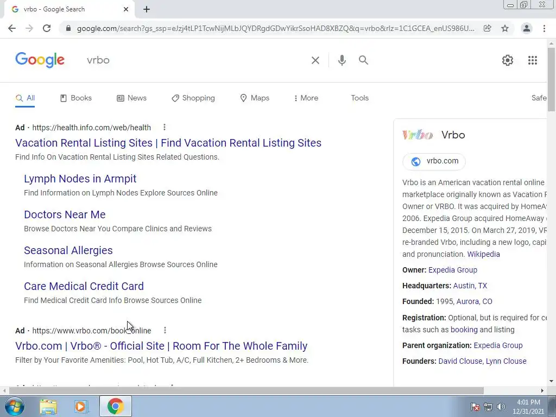The width and height of the screenshot is (556, 417).
Task: Open the 'Lynn Clouse' founder link
Action: 506,361
